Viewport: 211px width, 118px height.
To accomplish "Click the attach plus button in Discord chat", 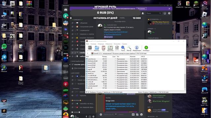I will (x=101, y=114).
